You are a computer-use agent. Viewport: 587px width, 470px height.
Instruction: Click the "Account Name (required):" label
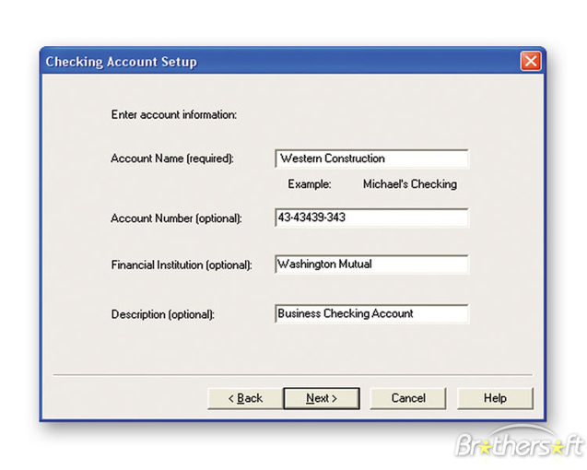coord(172,159)
